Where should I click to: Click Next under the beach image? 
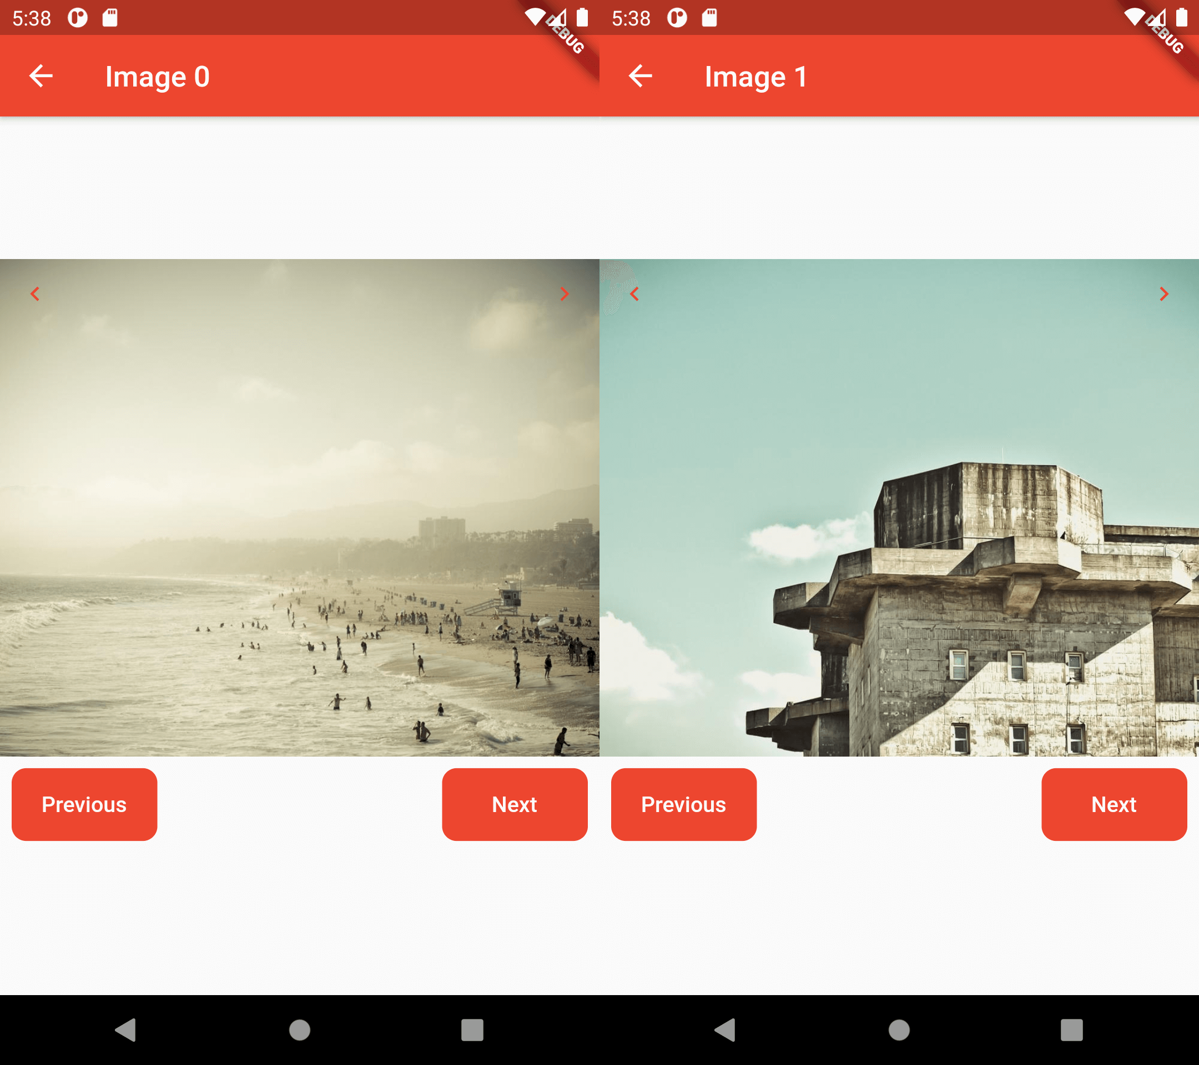(514, 804)
